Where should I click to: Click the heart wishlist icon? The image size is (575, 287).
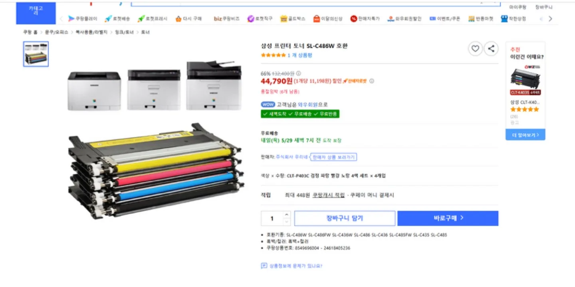click(x=475, y=49)
